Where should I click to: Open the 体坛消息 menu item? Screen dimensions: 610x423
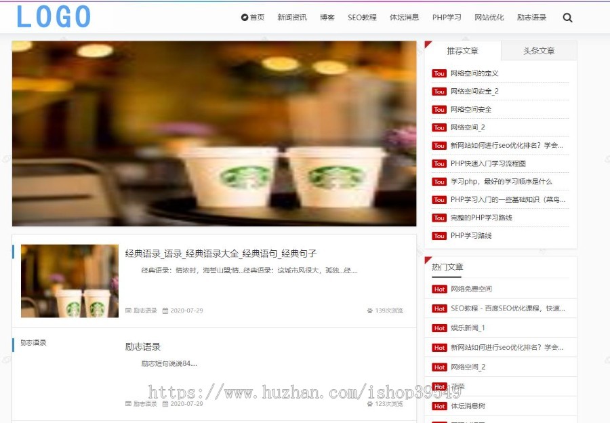click(x=404, y=18)
